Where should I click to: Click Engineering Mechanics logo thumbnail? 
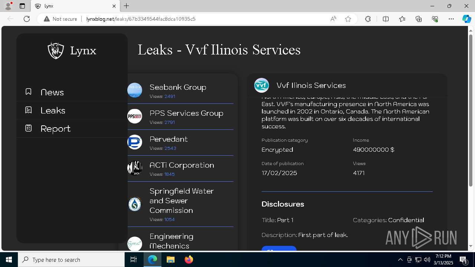[x=135, y=244]
